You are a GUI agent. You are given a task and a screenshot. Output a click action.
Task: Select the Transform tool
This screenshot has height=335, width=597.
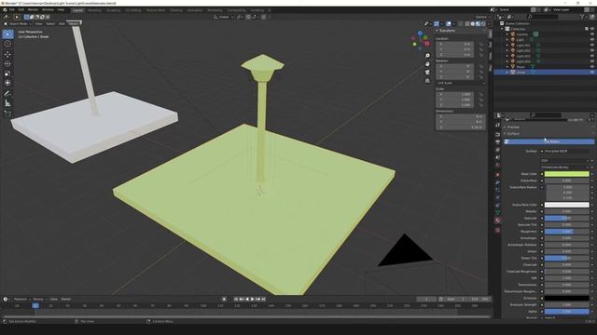[7, 83]
